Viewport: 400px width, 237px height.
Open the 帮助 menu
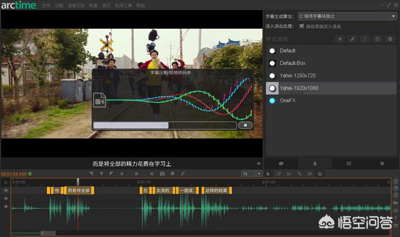[141, 6]
